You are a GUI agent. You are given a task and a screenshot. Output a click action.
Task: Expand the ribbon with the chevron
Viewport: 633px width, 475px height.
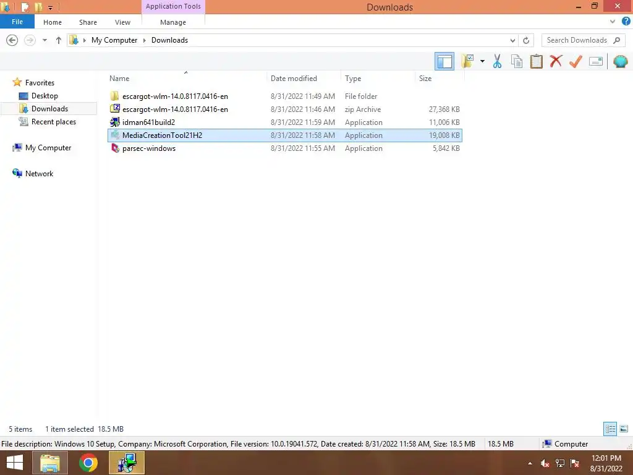613,22
